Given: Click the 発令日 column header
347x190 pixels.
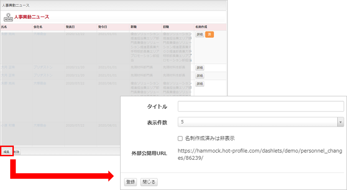Looking at the screenshot, I should click(x=103, y=27).
